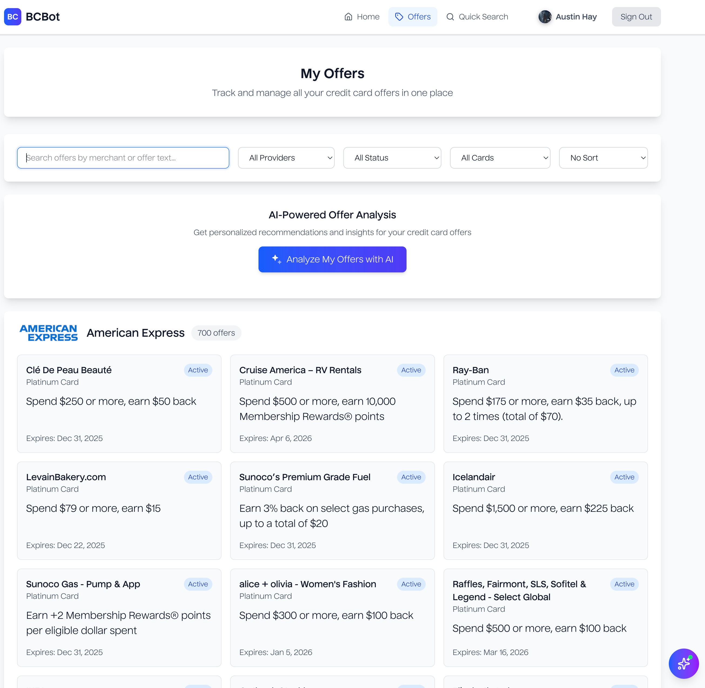Focus the search offers input field
The height and width of the screenshot is (688, 705).
(123, 158)
